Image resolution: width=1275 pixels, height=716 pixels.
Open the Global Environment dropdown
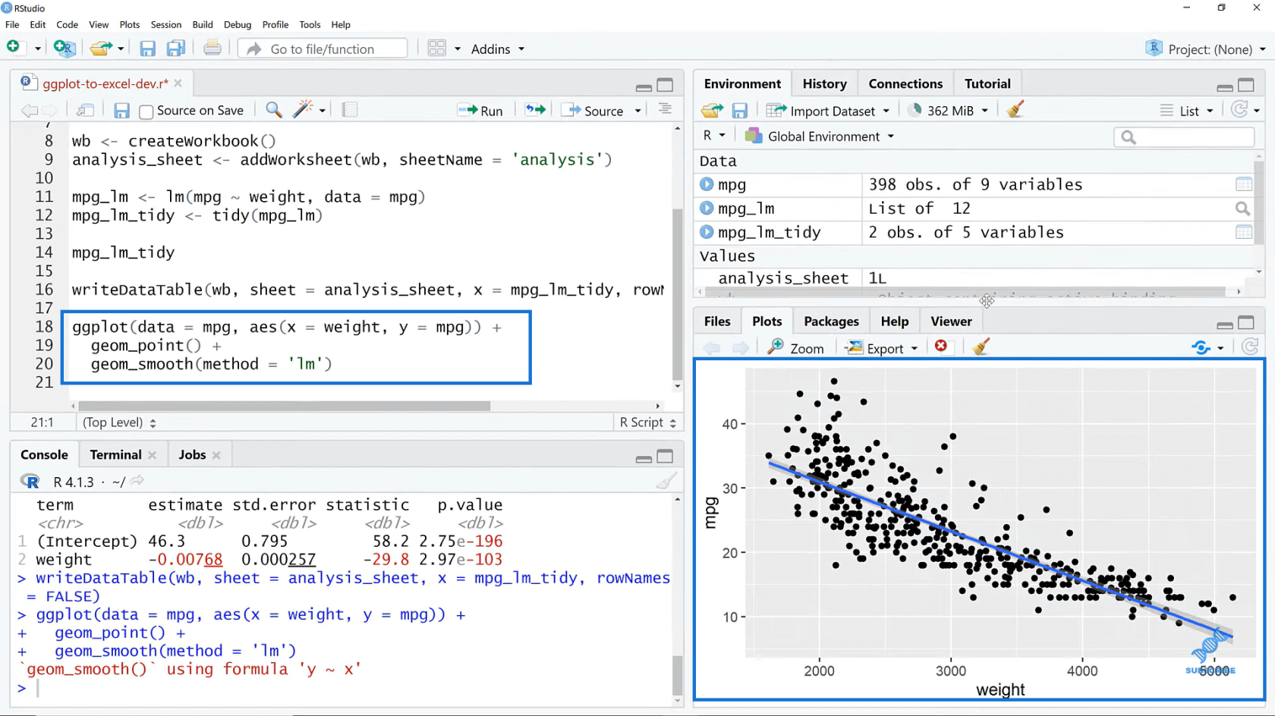click(x=820, y=136)
